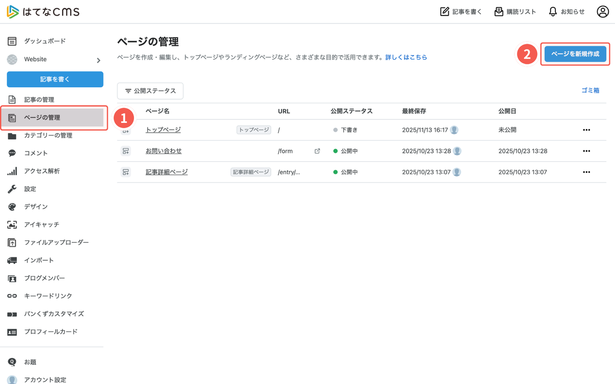Open ファイルアップローダー from the sidebar
This screenshot has height=384, width=615.
(x=12, y=242)
